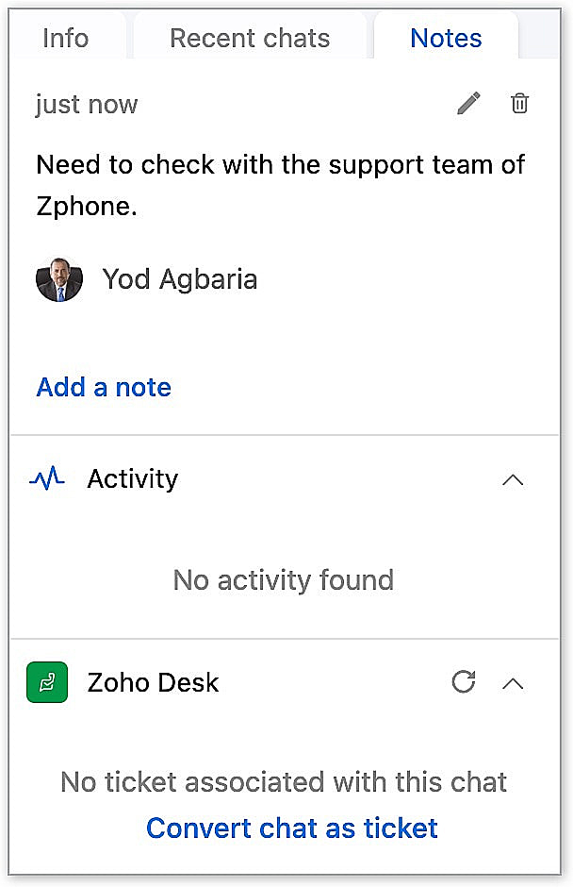Click Yod Agbaria's profile picture
The height and width of the screenshot is (887, 573).
tap(59, 279)
